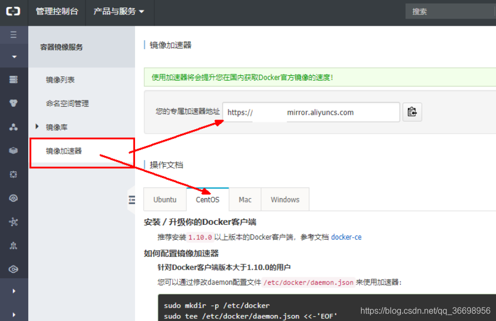Open the docker-ce documentation link

[x=346, y=237]
